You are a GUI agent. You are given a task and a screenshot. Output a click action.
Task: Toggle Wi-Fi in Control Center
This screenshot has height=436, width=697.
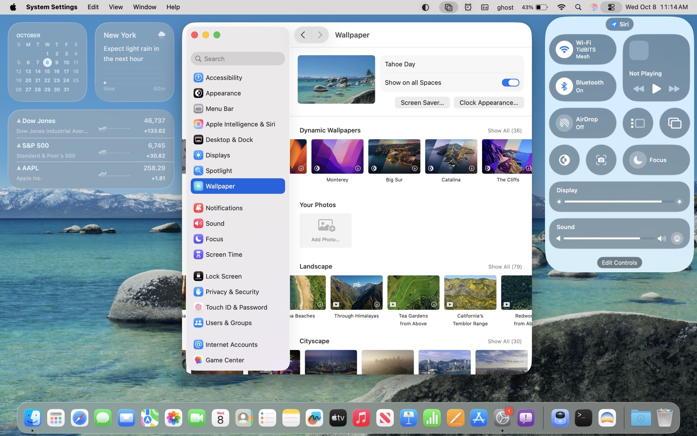tap(564, 50)
